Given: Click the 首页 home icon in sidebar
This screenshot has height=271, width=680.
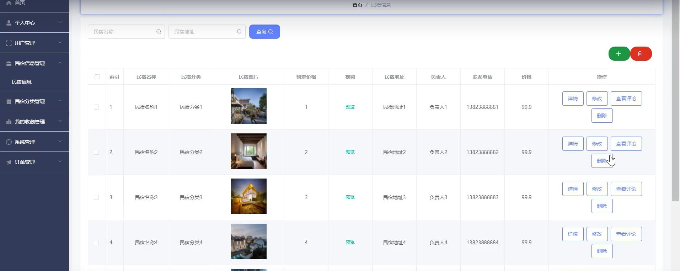Looking at the screenshot, I should (x=9, y=3).
